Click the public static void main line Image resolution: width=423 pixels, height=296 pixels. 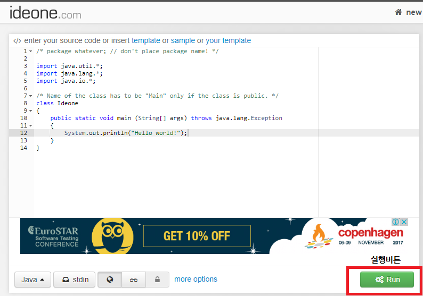(166, 118)
